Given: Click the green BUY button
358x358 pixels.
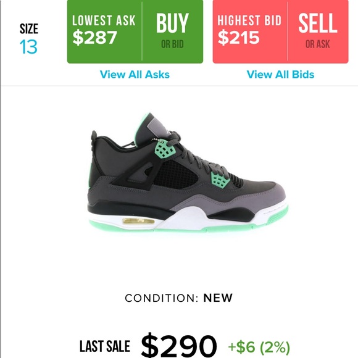Looking at the screenshot, I should coord(172,23).
